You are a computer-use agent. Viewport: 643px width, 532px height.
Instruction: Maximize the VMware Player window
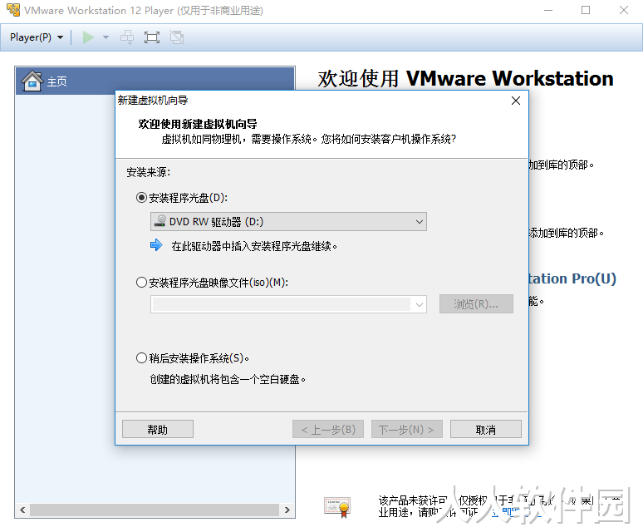(x=586, y=10)
